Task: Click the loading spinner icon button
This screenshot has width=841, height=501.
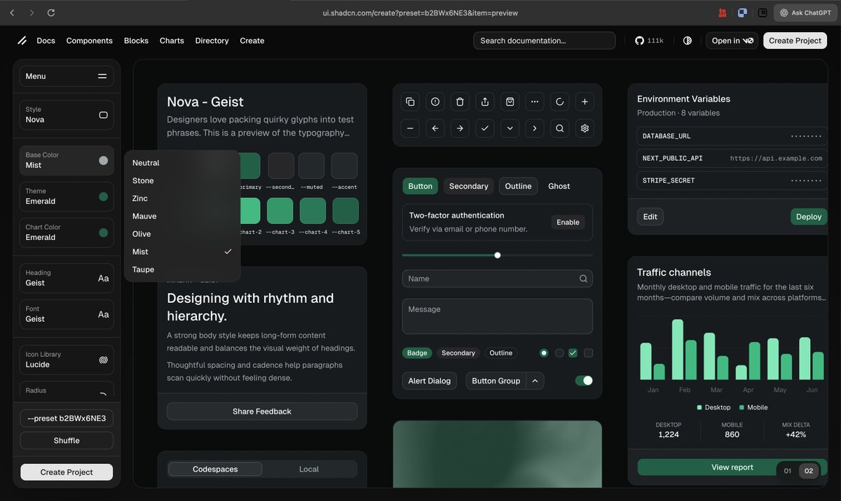Action: [x=559, y=102]
